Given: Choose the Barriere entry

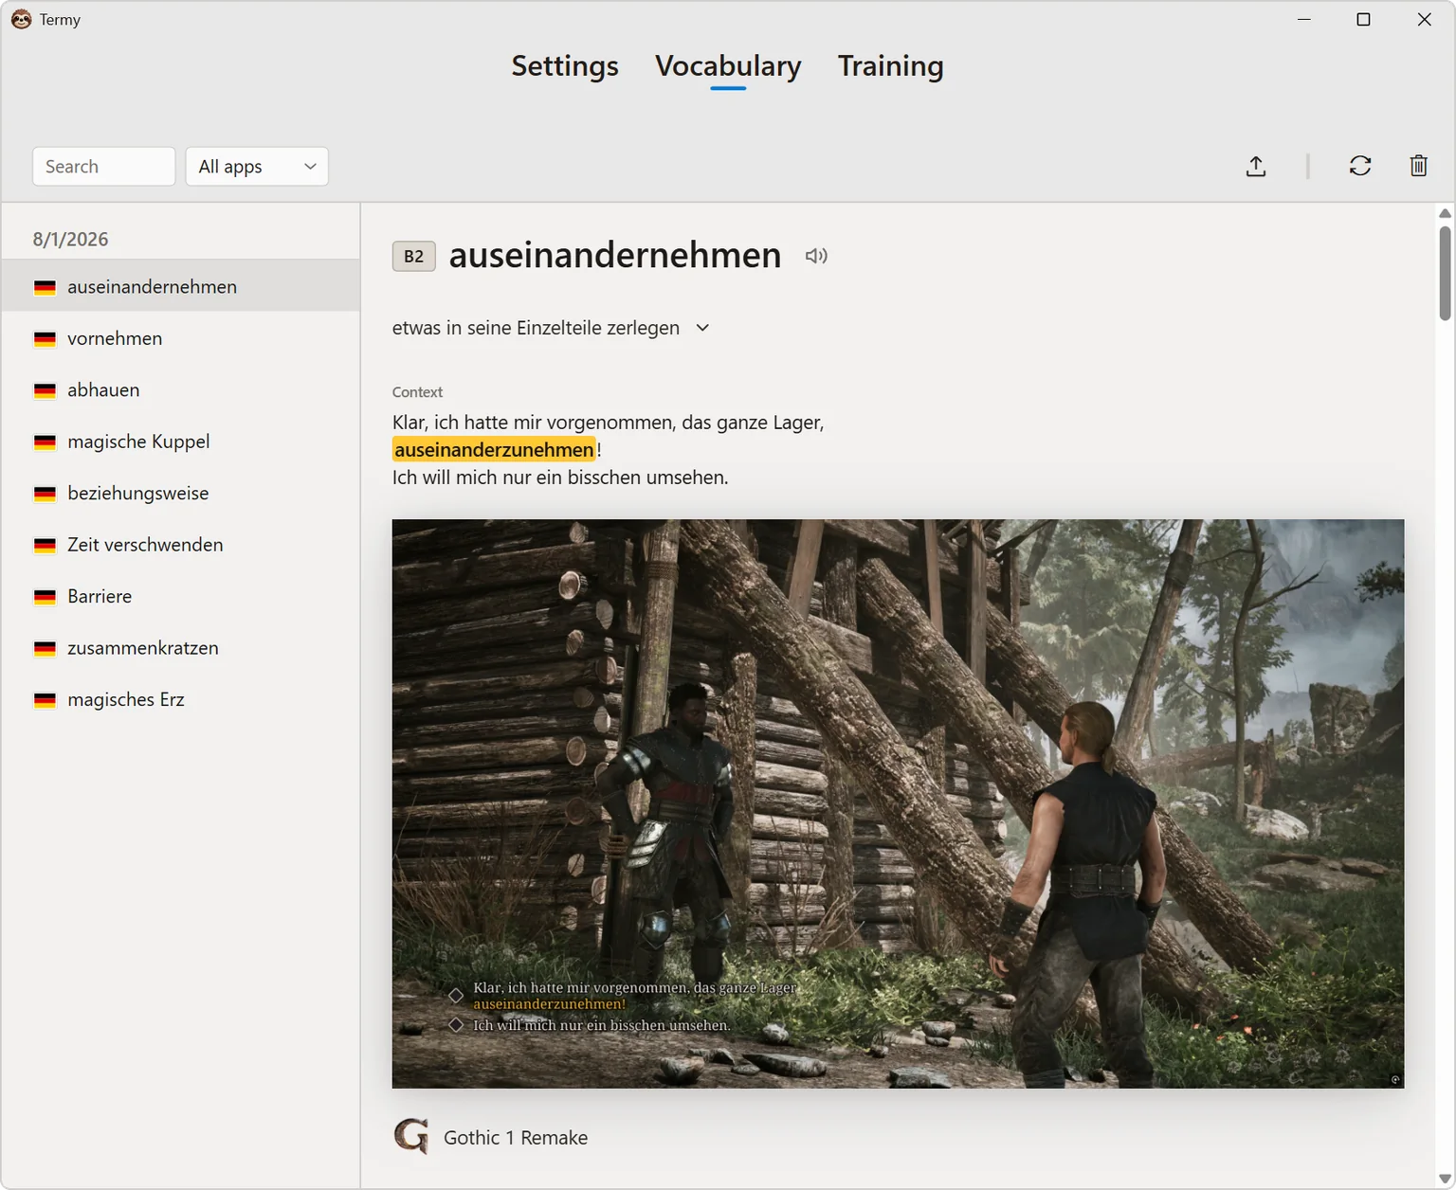Looking at the screenshot, I should click(180, 596).
